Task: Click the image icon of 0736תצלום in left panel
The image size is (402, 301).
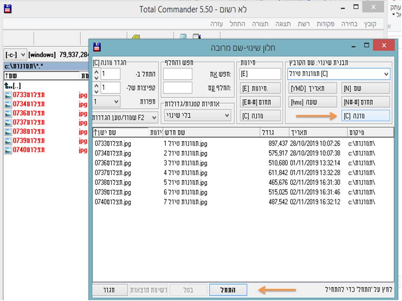Action: (8, 113)
